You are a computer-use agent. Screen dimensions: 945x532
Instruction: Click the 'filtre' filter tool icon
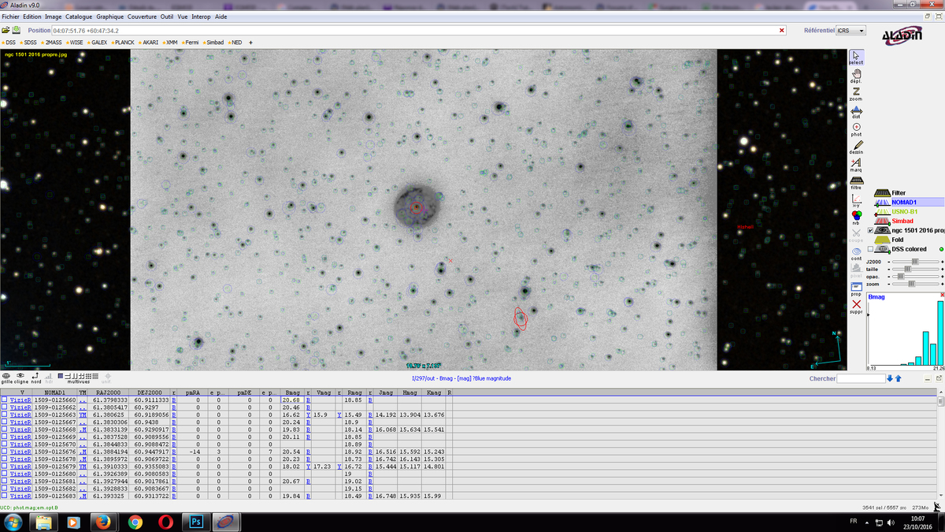pos(856,181)
